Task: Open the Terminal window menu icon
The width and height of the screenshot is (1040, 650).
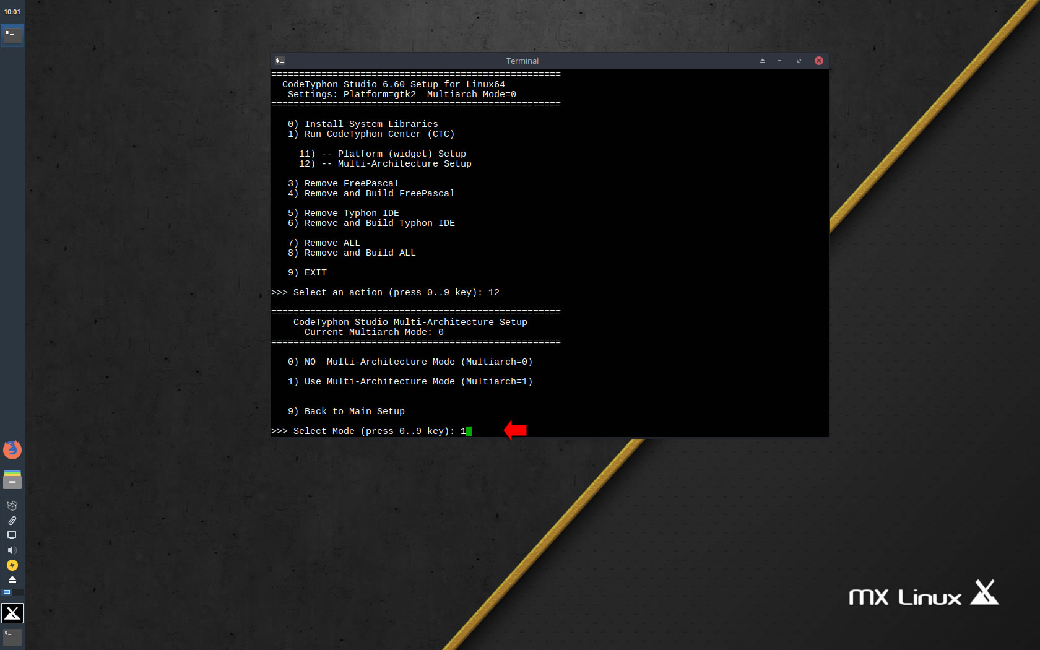Action: pos(280,61)
